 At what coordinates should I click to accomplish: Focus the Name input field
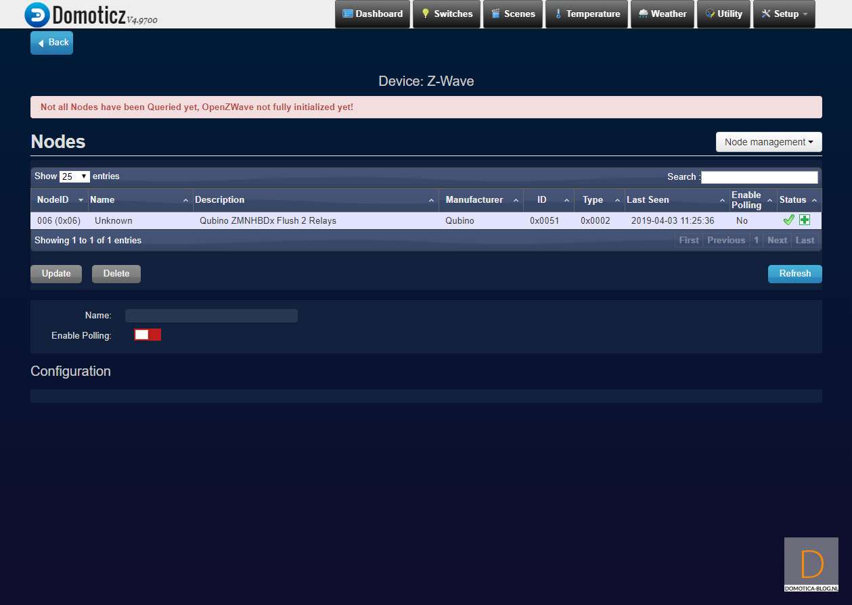point(211,316)
